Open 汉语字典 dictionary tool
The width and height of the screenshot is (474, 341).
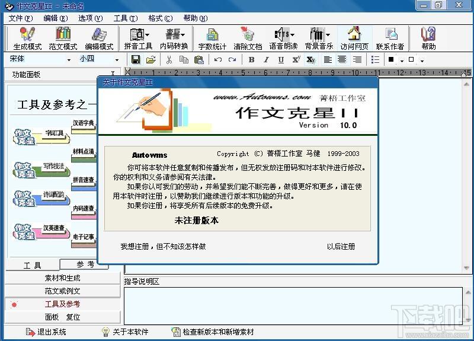point(84,125)
